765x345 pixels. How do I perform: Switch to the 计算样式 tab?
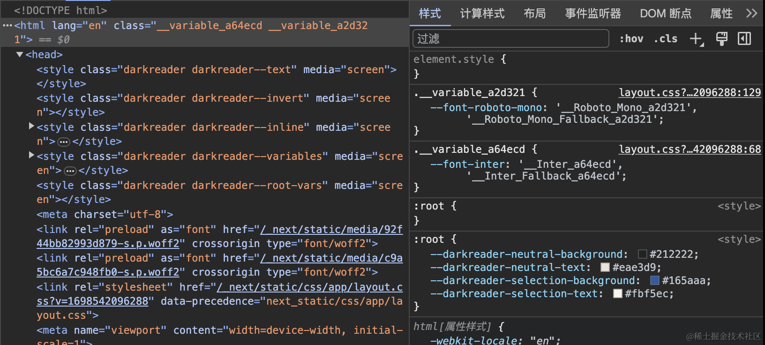tap(482, 14)
